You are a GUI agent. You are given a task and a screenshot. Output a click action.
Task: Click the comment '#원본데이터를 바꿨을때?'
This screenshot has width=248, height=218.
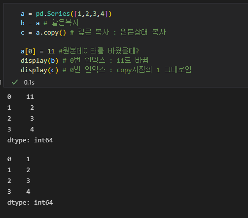pos(99,51)
